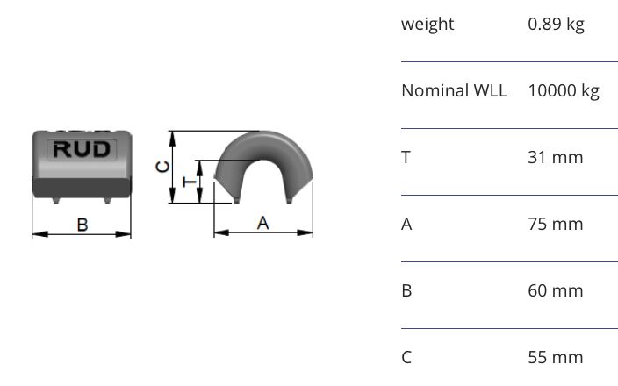This screenshot has width=618, height=386.
Task: Click dimension letter A under the side view drawing
Action: click(262, 224)
